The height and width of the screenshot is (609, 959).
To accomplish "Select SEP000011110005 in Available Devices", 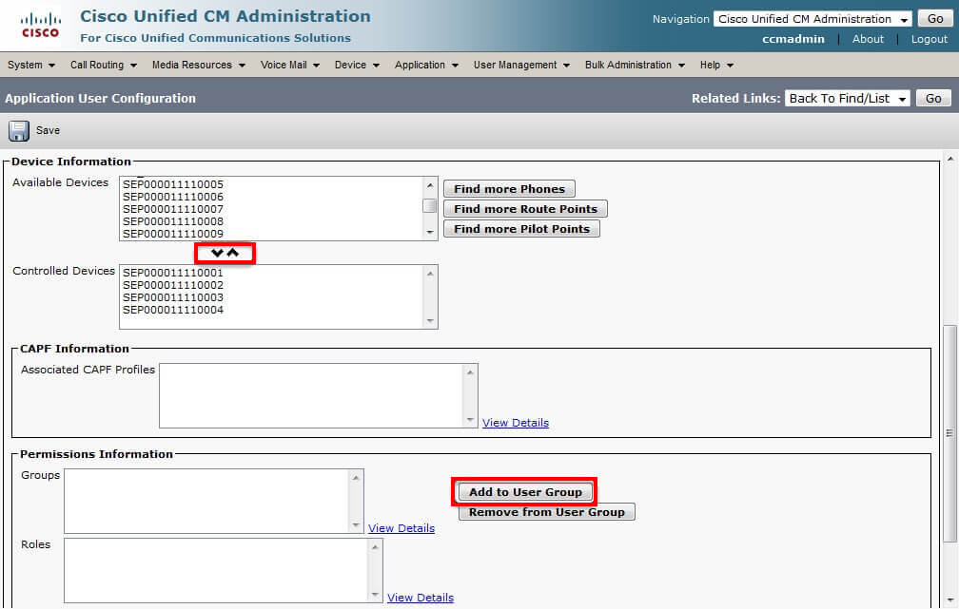I will pos(173,184).
